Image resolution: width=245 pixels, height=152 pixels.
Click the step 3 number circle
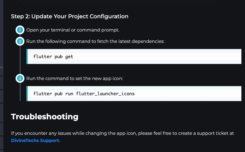click(x=20, y=78)
